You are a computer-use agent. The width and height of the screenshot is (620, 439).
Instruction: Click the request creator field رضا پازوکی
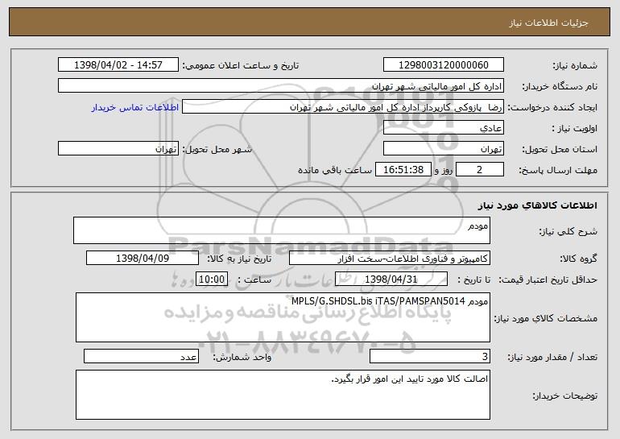[x=343, y=107]
